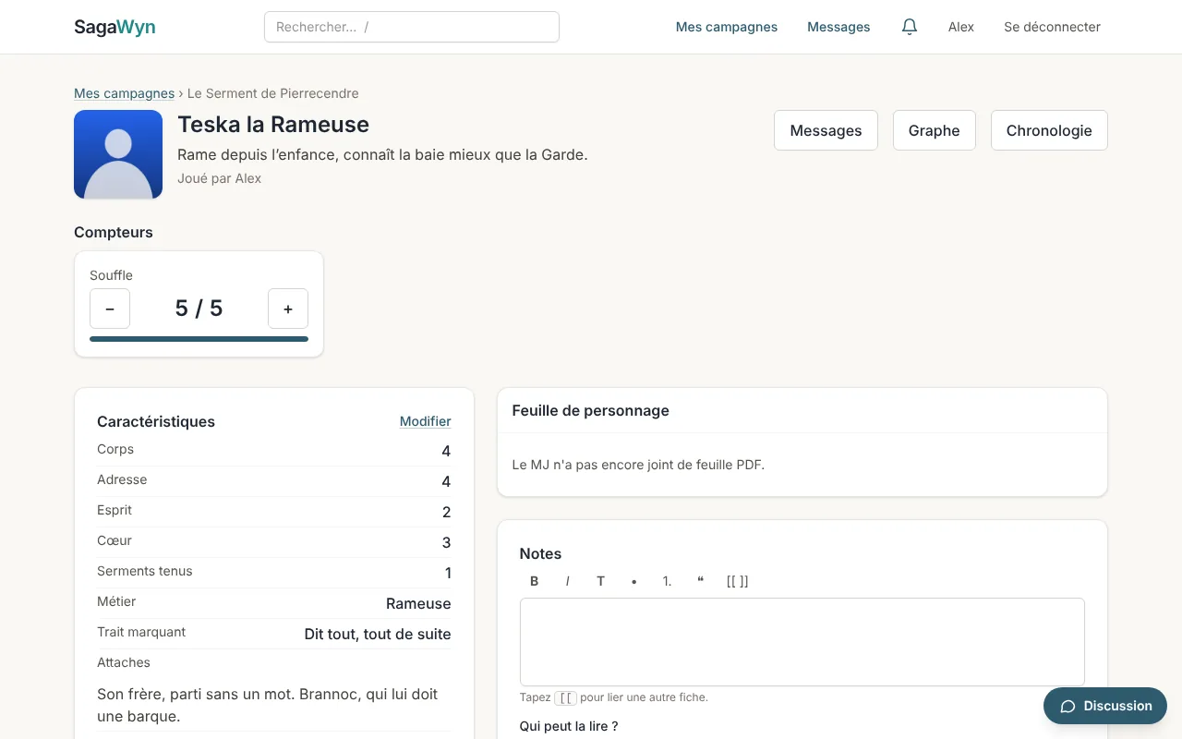Viewport: 1182px width, 739px height.
Task: Click the Qui peut la lire ? label
Action: pos(569,726)
